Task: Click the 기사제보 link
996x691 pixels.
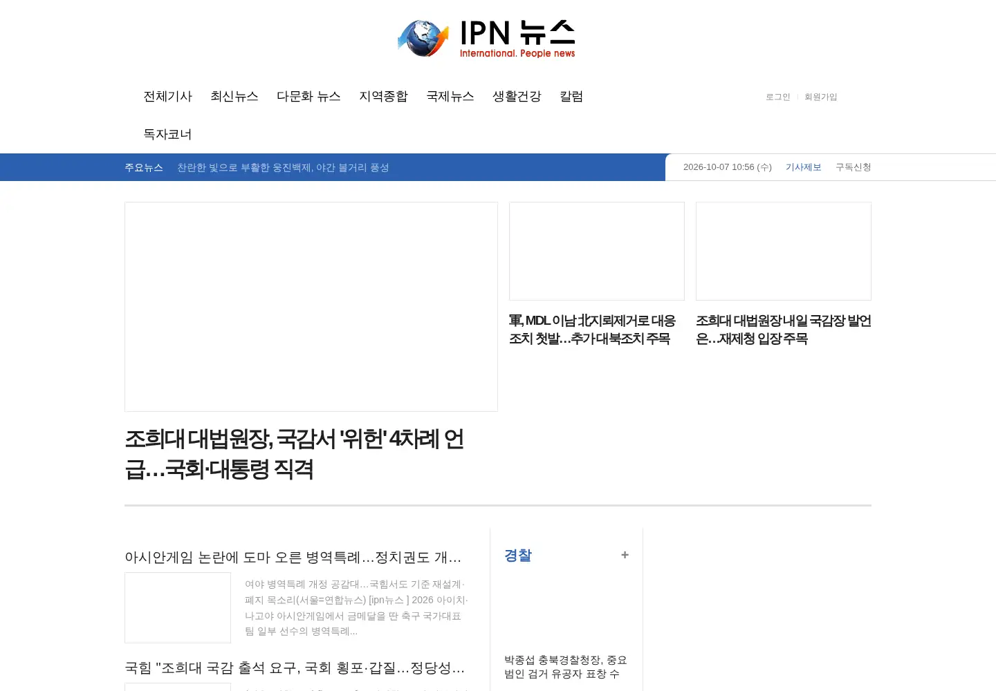Action: click(x=803, y=167)
